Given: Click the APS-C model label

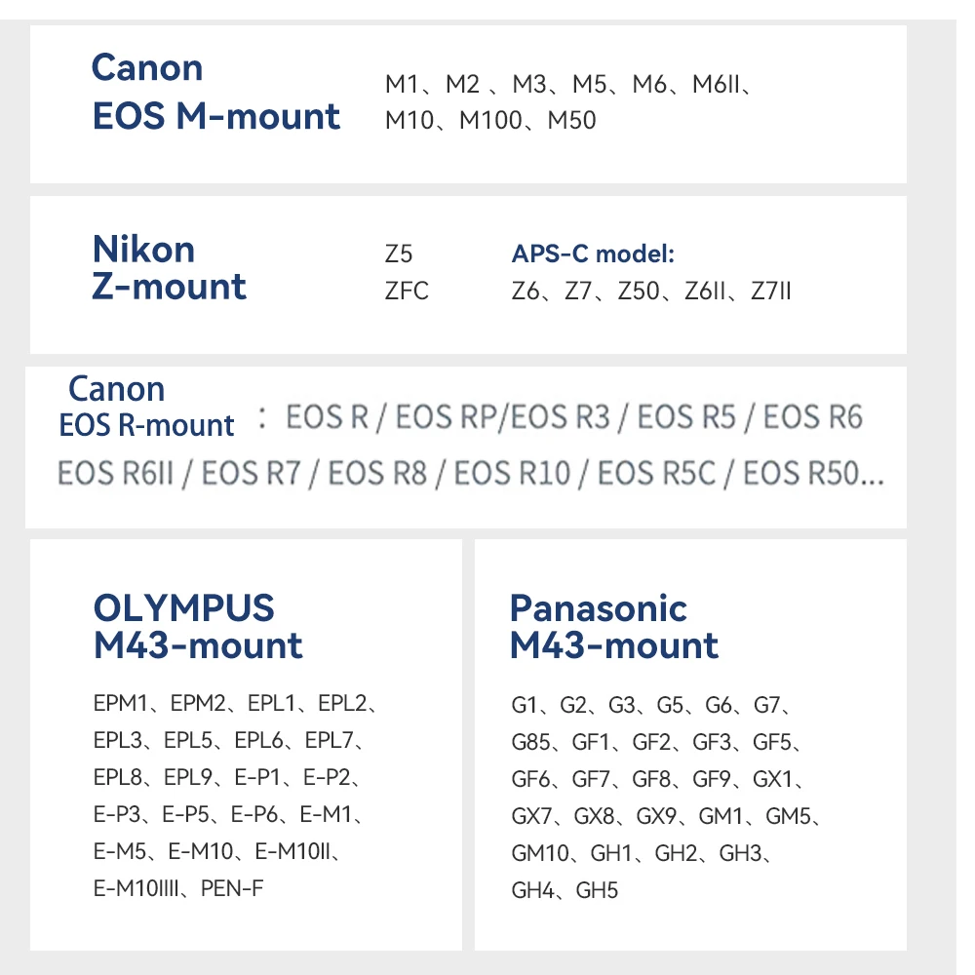Looking at the screenshot, I should [593, 254].
